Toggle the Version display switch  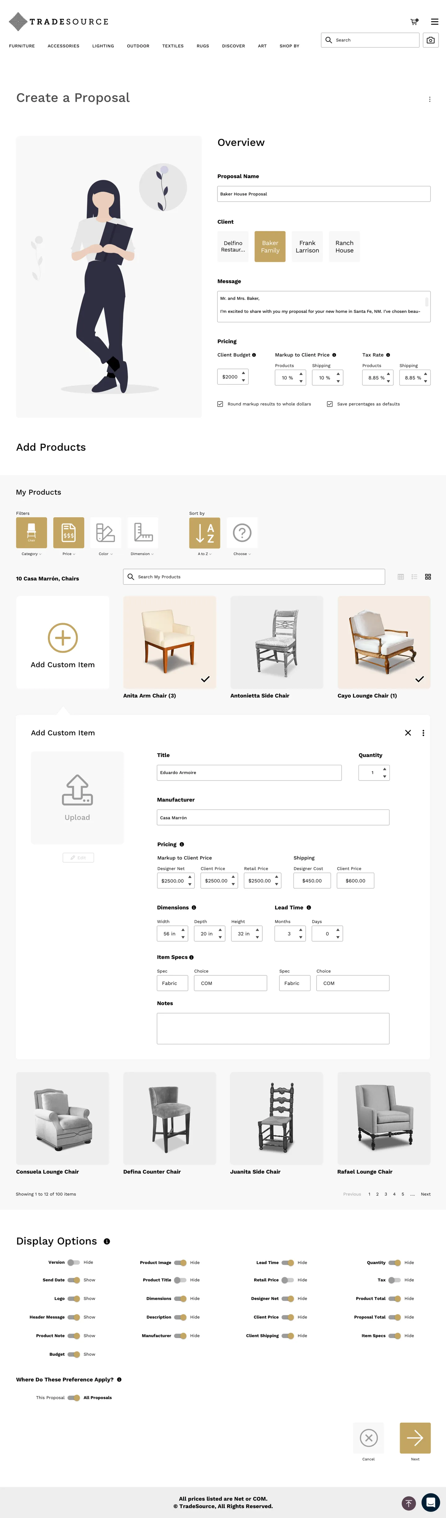tap(74, 1262)
